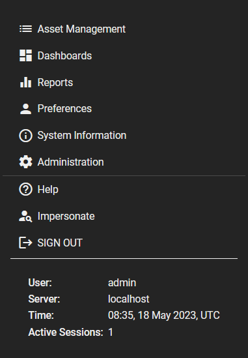Open Administration menu label
This screenshot has height=358, width=248.
point(71,162)
